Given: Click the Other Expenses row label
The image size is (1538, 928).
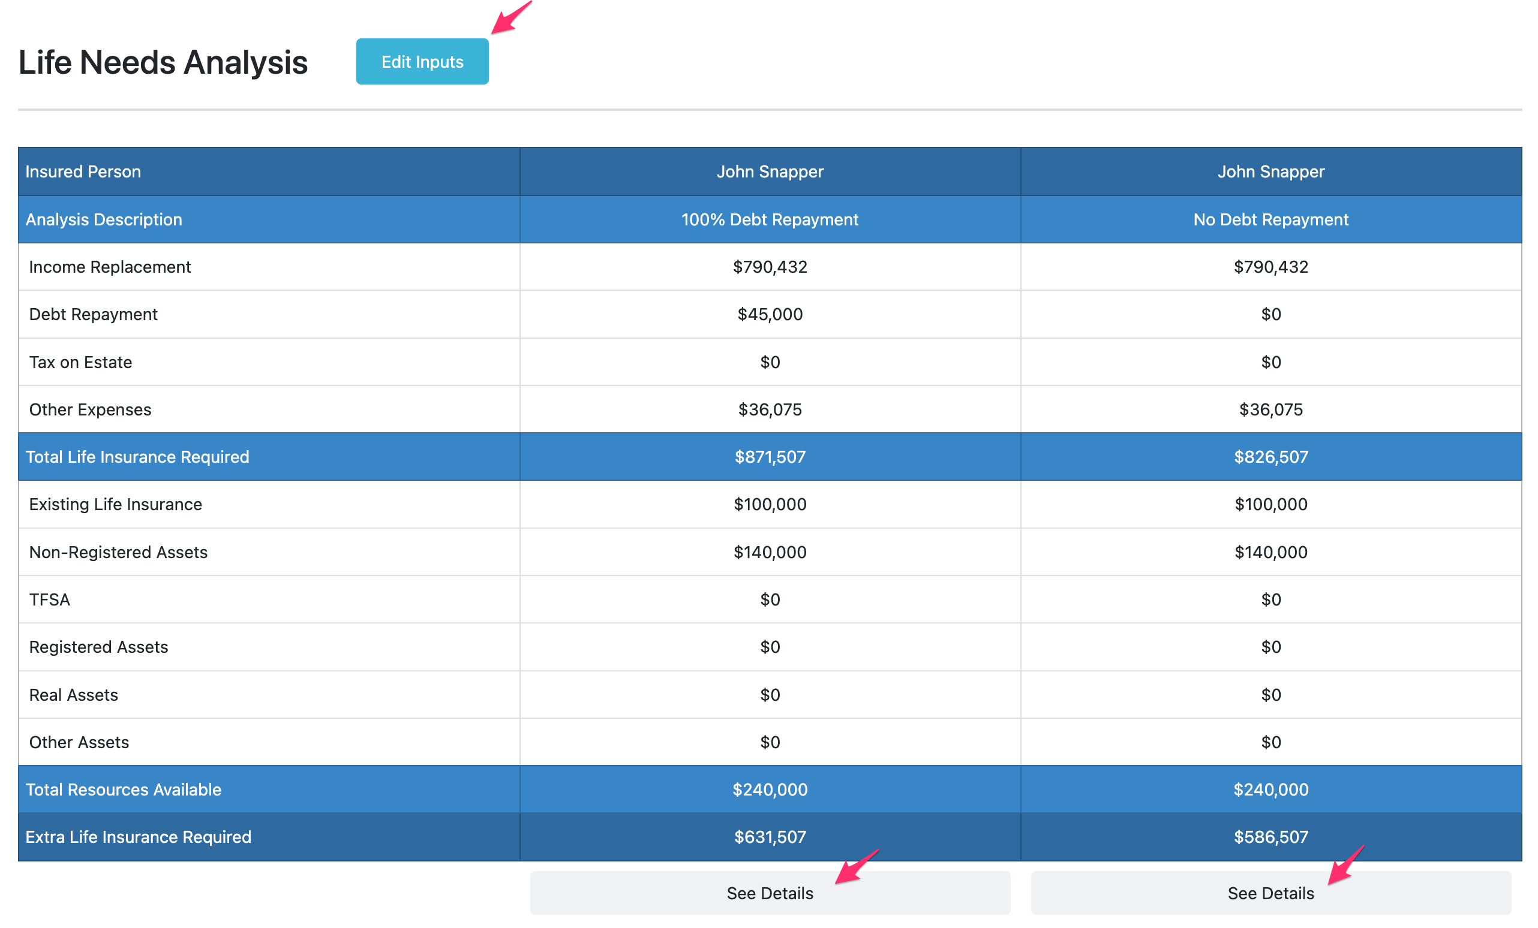Looking at the screenshot, I should point(90,409).
